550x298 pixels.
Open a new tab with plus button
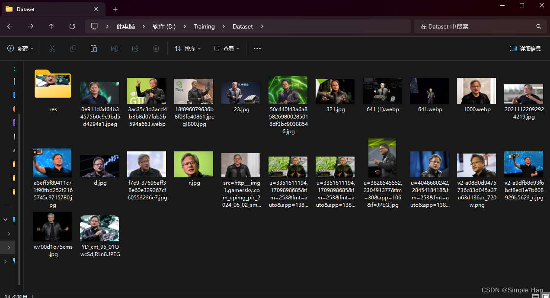[115, 9]
